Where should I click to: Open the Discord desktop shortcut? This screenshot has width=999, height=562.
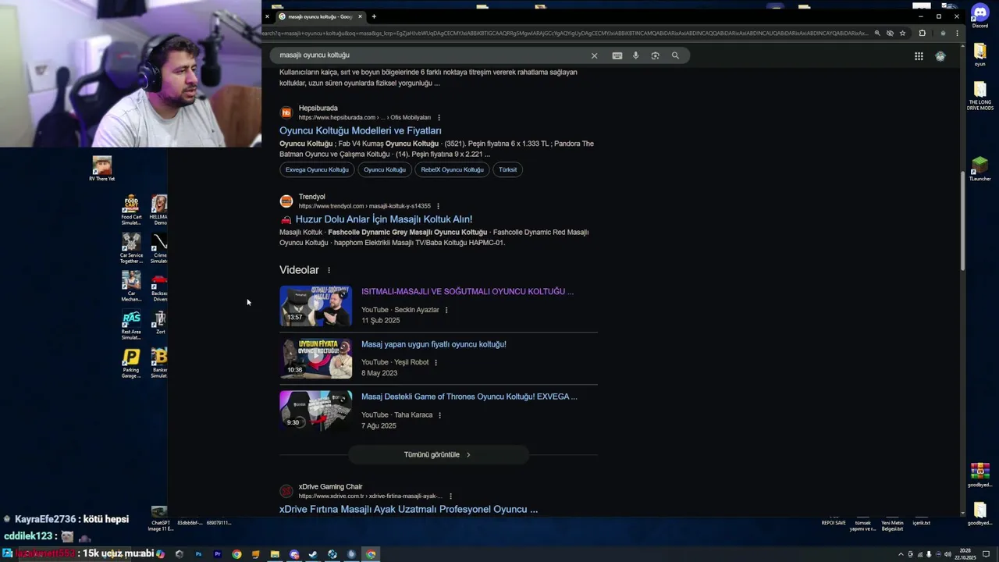point(979,16)
